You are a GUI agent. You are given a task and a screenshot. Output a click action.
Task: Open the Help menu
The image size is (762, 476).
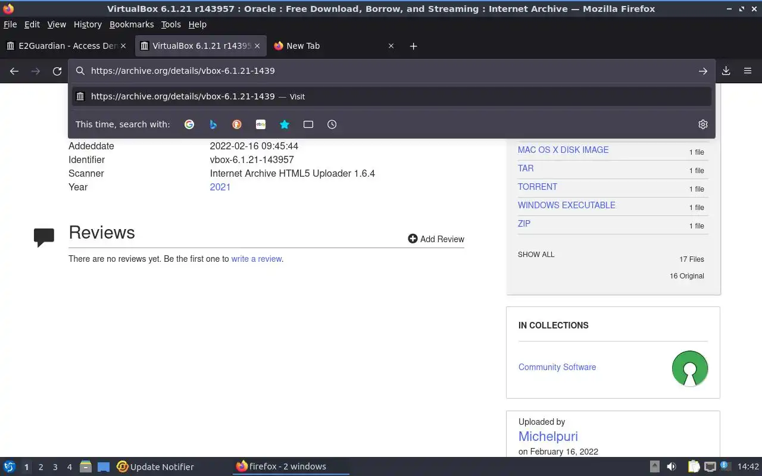click(197, 24)
